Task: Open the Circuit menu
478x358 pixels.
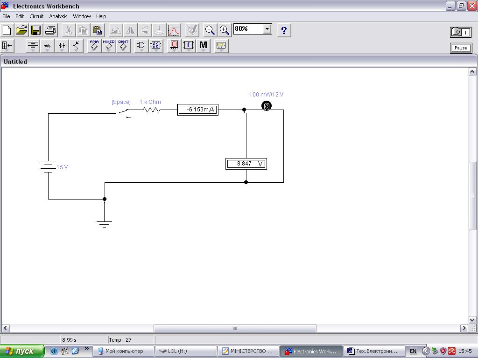Action: (36, 16)
